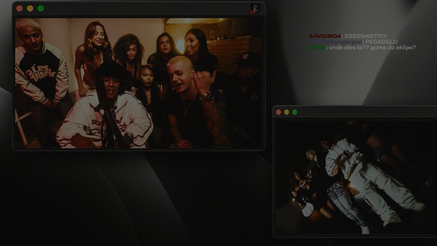This screenshot has height=246, width=437.
Task: Click the small logo thumbnail in large window's title bar
Action: (255, 9)
